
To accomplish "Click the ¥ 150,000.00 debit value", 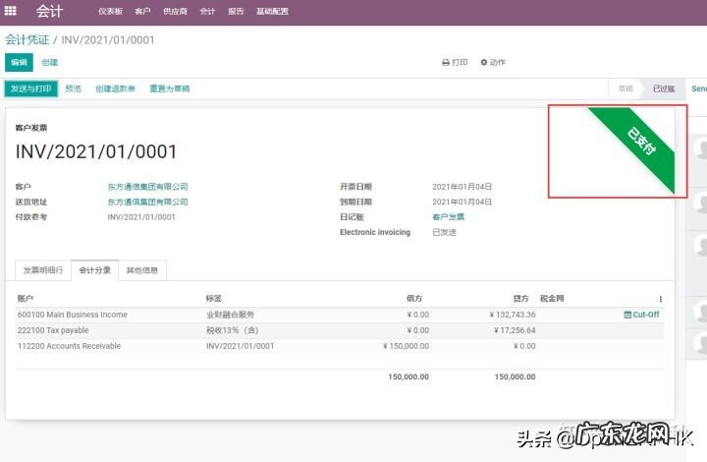I will pyautogui.click(x=406, y=346).
